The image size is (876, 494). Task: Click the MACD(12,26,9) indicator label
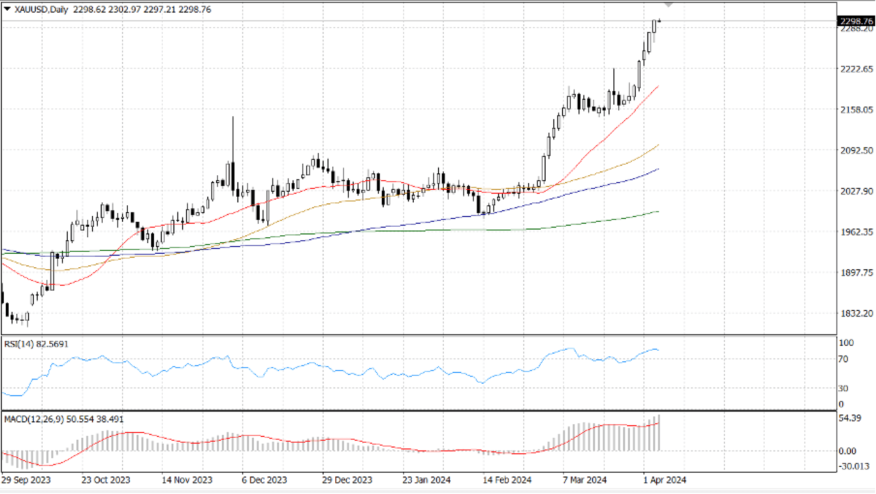click(x=35, y=419)
